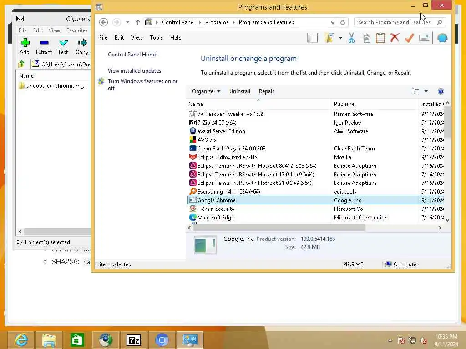Select AVG 7.5 entry

(x=316, y=140)
